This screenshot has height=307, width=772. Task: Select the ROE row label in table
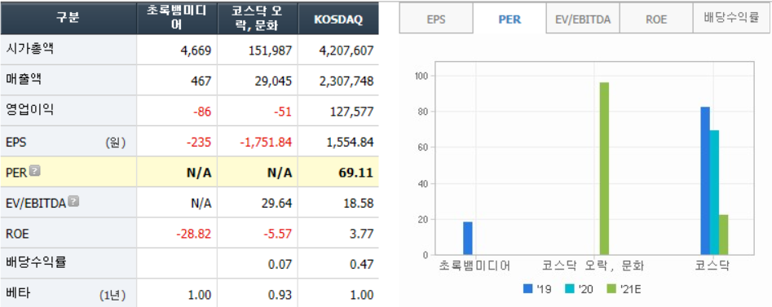point(17,234)
